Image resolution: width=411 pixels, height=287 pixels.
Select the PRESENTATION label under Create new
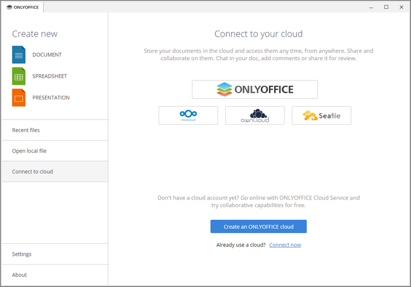pyautogui.click(x=51, y=98)
